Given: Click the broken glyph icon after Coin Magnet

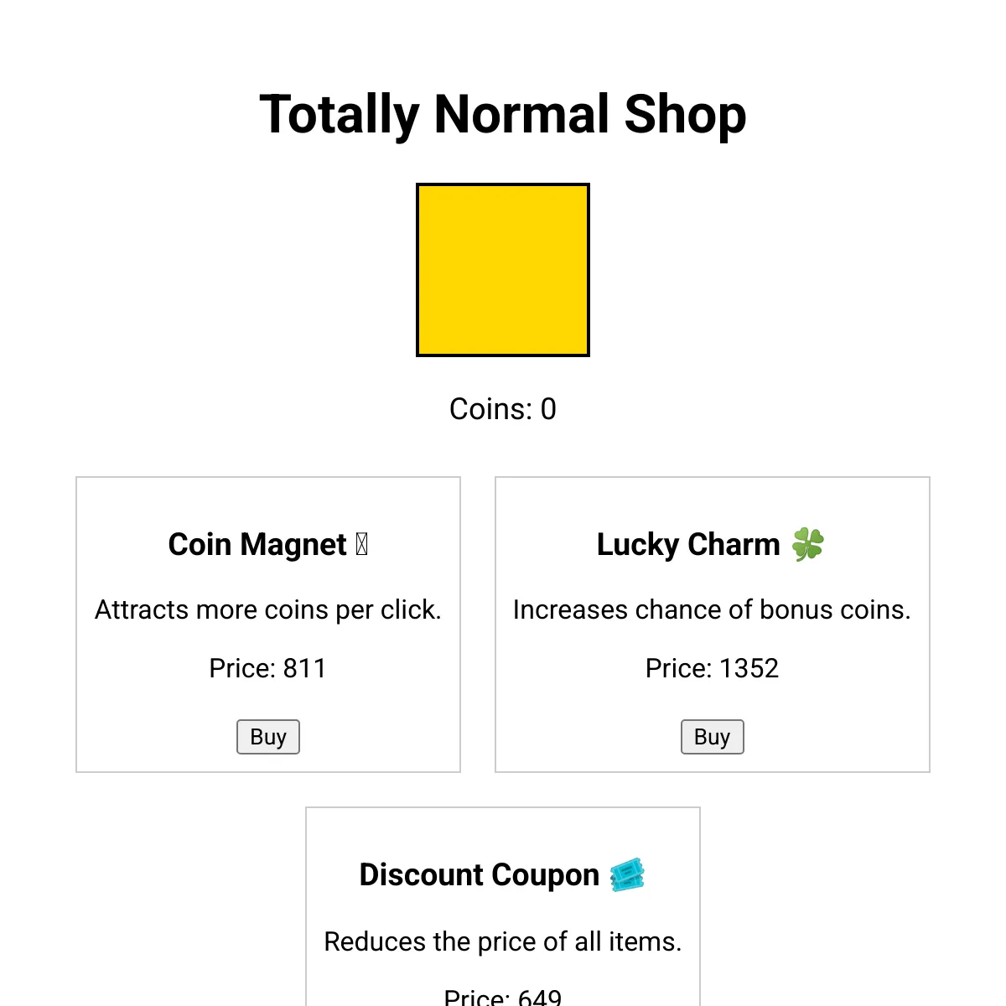Looking at the screenshot, I should [x=362, y=545].
